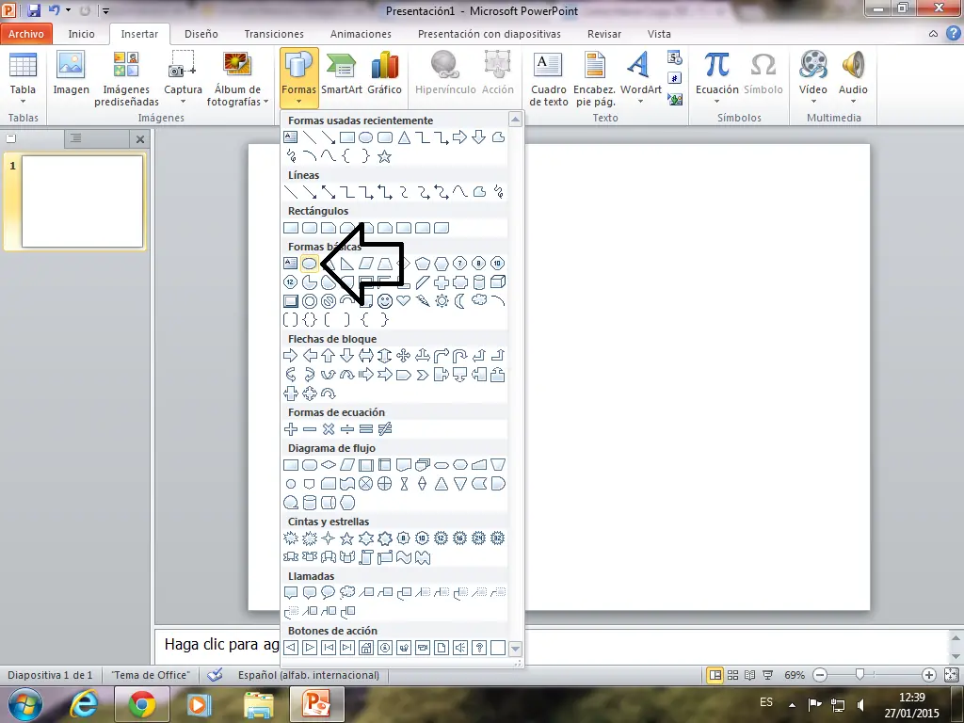Choose the 32-point star shape
The width and height of the screenshot is (964, 723).
pos(498,538)
